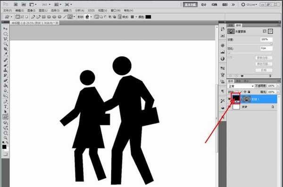Choose the Ellipse shape option icon
Viewport: 283px width, 187px height.
pos(54,17)
